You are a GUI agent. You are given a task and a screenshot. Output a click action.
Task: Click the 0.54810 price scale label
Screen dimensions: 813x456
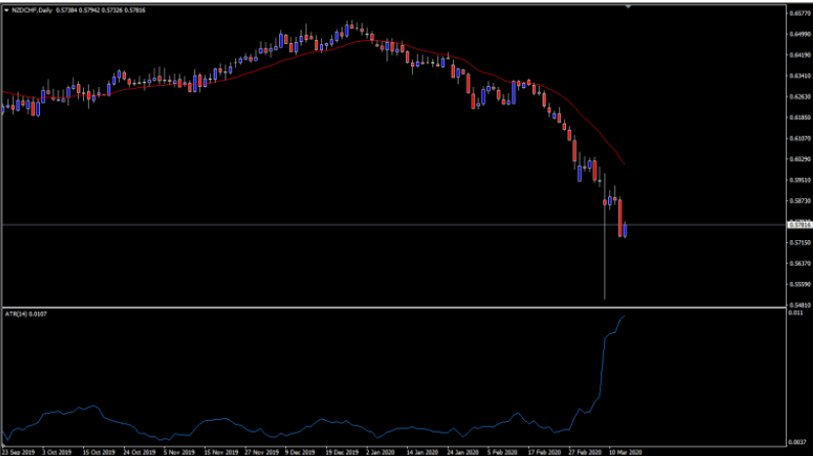797,304
